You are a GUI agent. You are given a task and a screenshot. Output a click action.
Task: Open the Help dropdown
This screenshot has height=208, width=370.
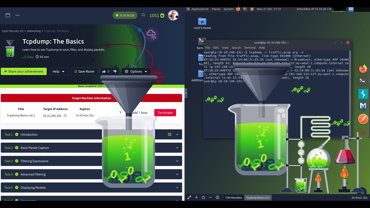pos(59,71)
